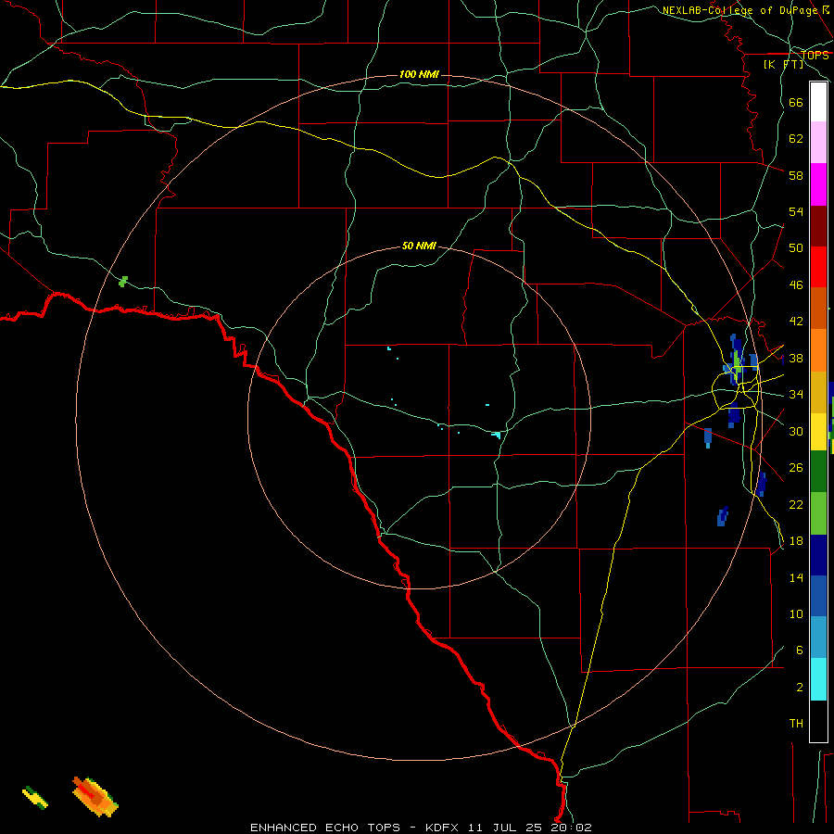Click the "TOPS" legend title
This screenshot has width=834, height=834.
point(815,56)
